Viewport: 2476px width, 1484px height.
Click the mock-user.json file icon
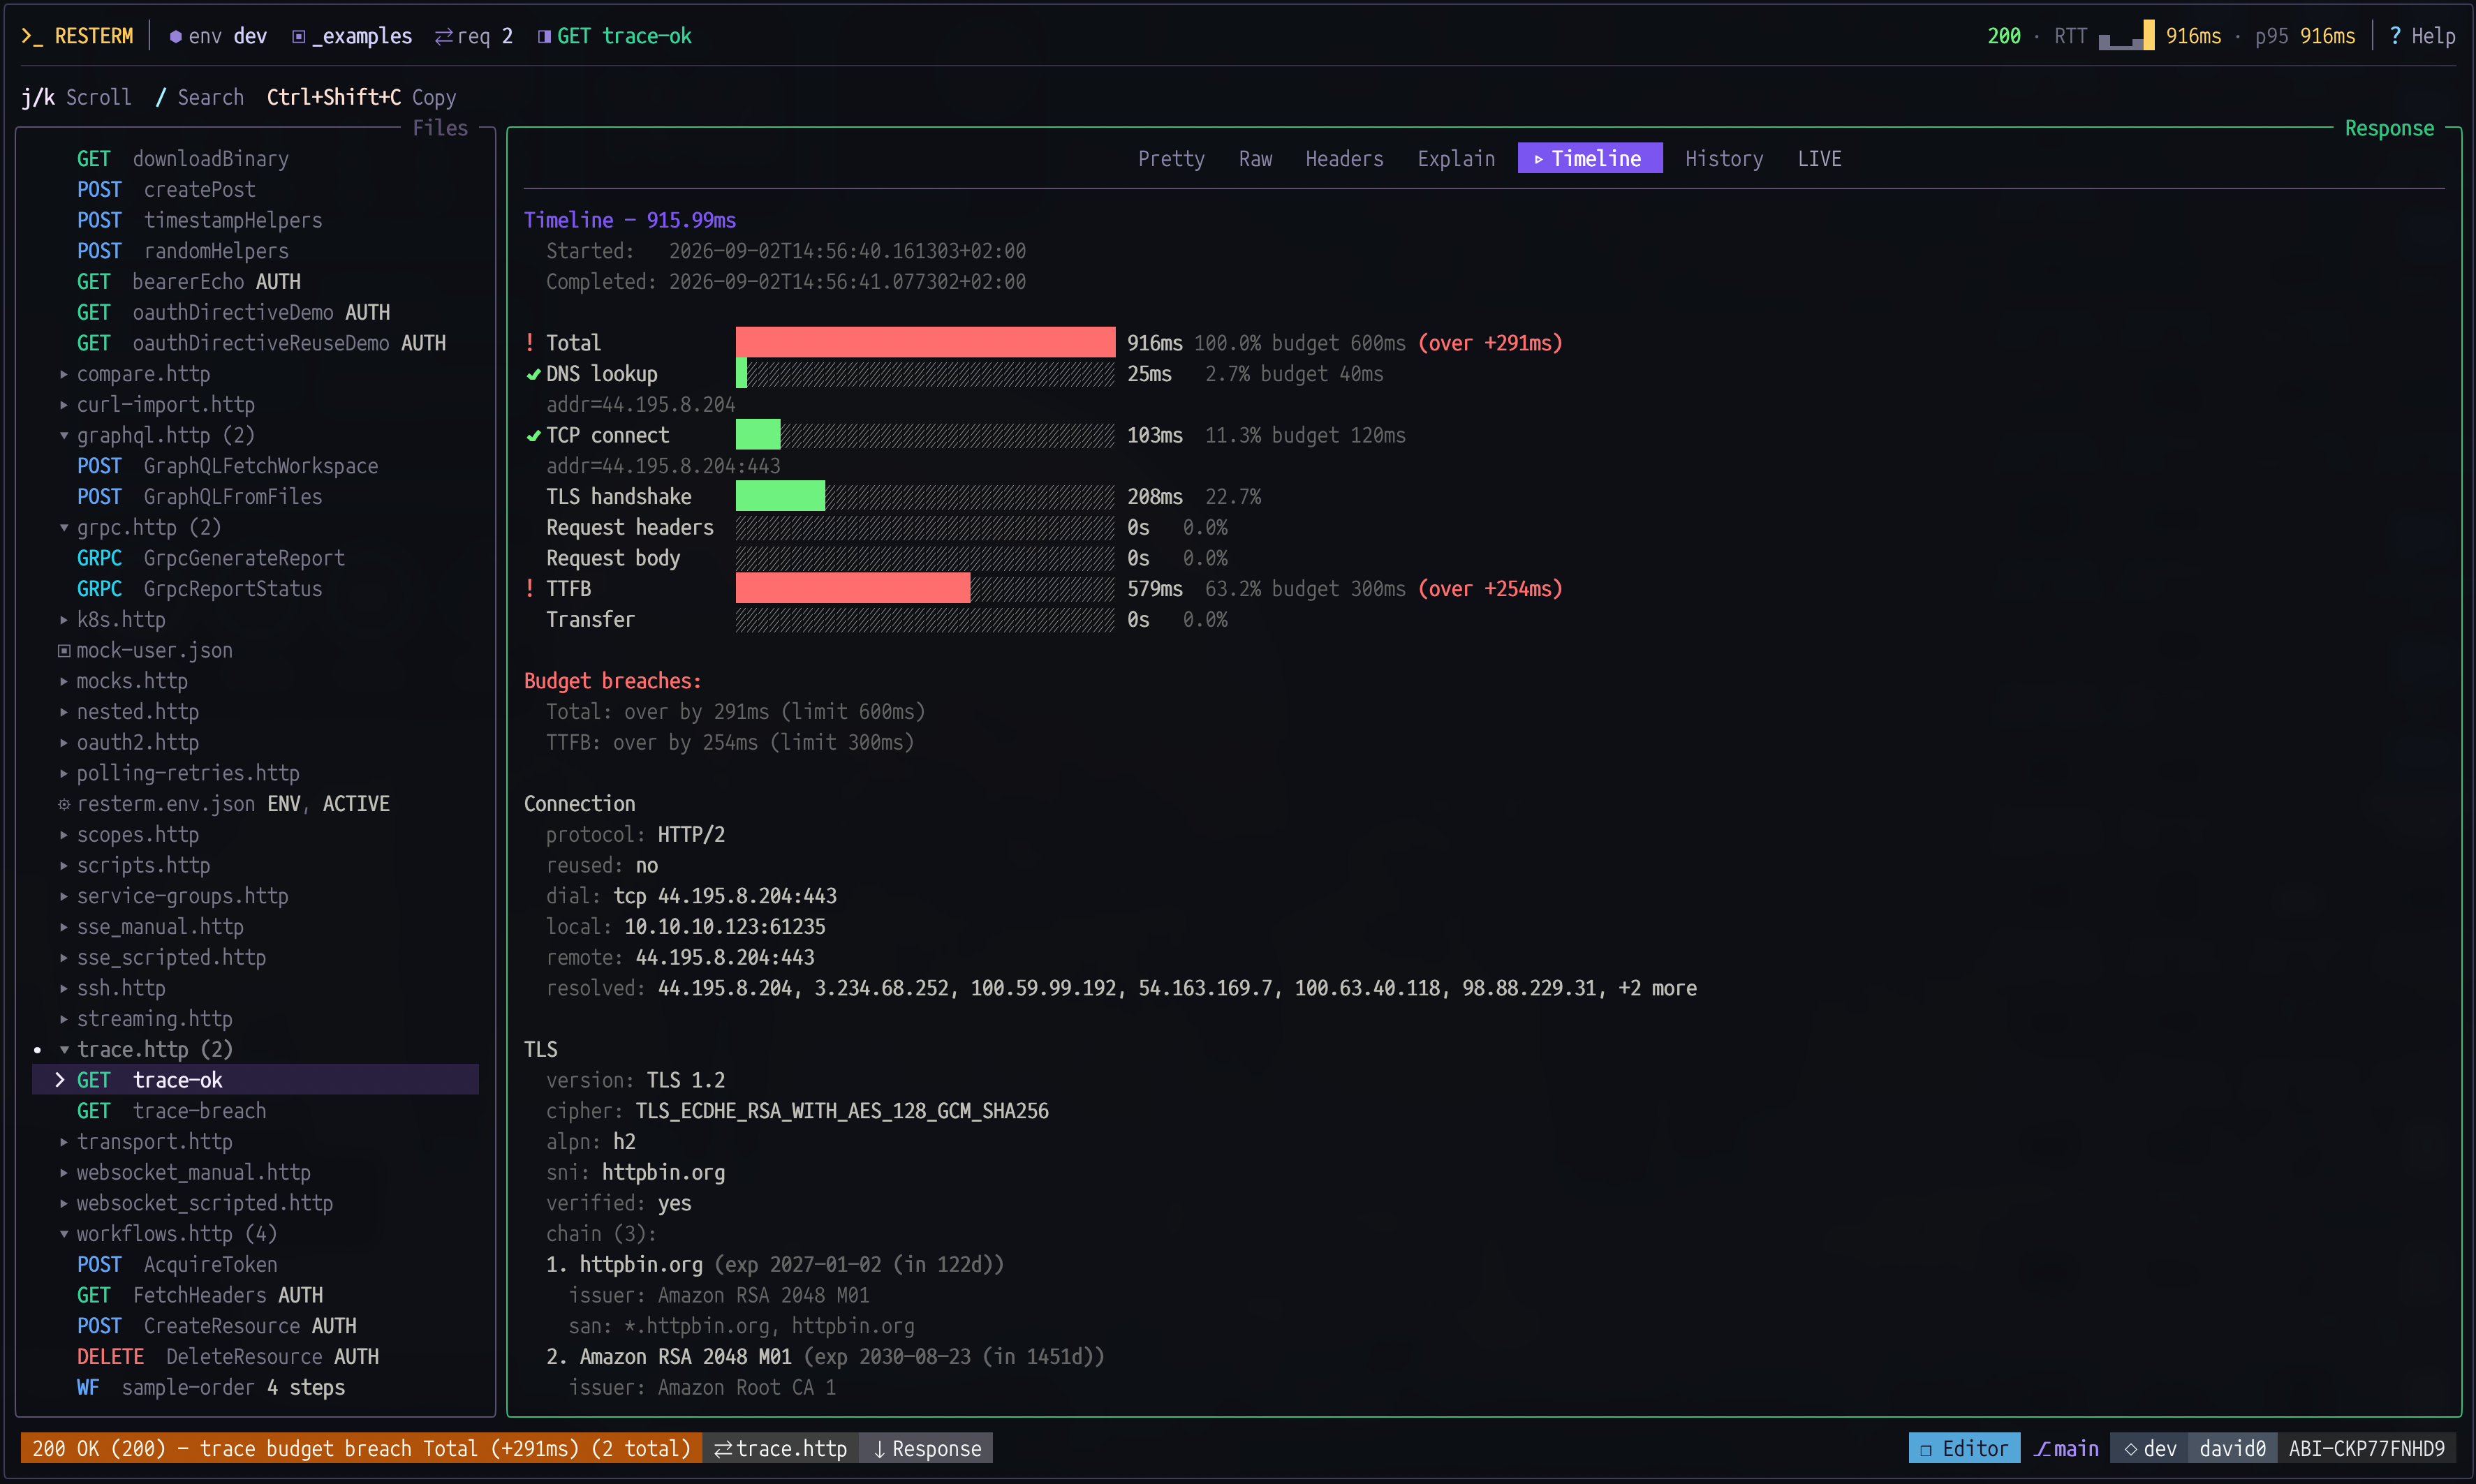click(x=64, y=650)
